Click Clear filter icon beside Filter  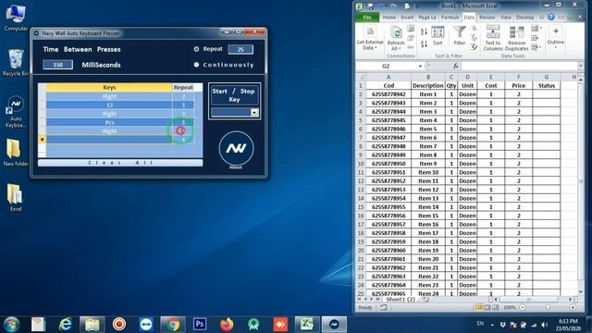point(475,29)
